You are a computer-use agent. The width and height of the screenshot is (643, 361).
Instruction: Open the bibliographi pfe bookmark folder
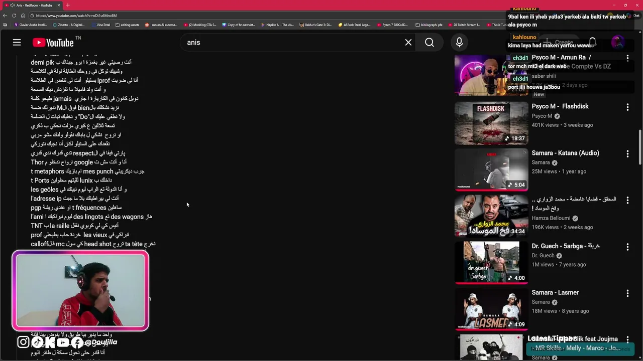pos(429,25)
